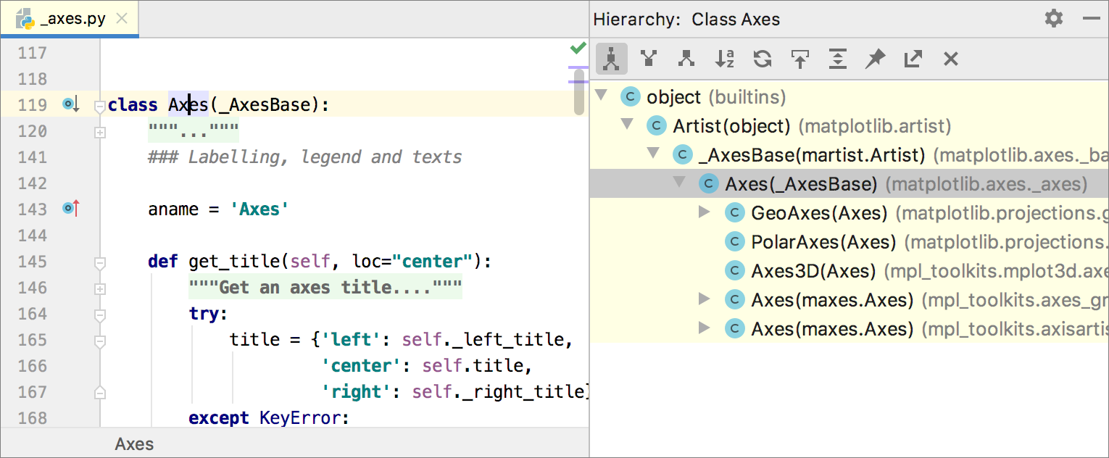Pin the Hierarchy tab
1109x458 pixels.
875,58
